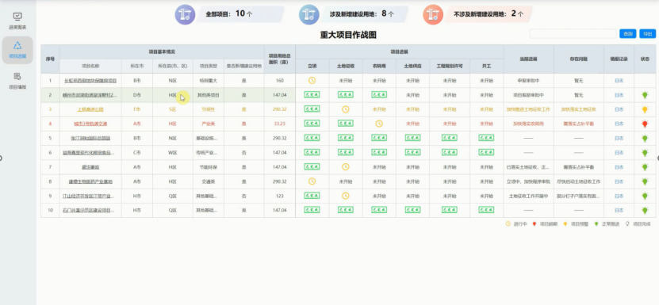Click row 8 立项 clock icon
The height and width of the screenshot is (305, 659).
312,181
